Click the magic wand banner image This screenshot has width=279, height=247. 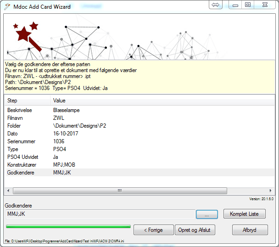pos(27,37)
